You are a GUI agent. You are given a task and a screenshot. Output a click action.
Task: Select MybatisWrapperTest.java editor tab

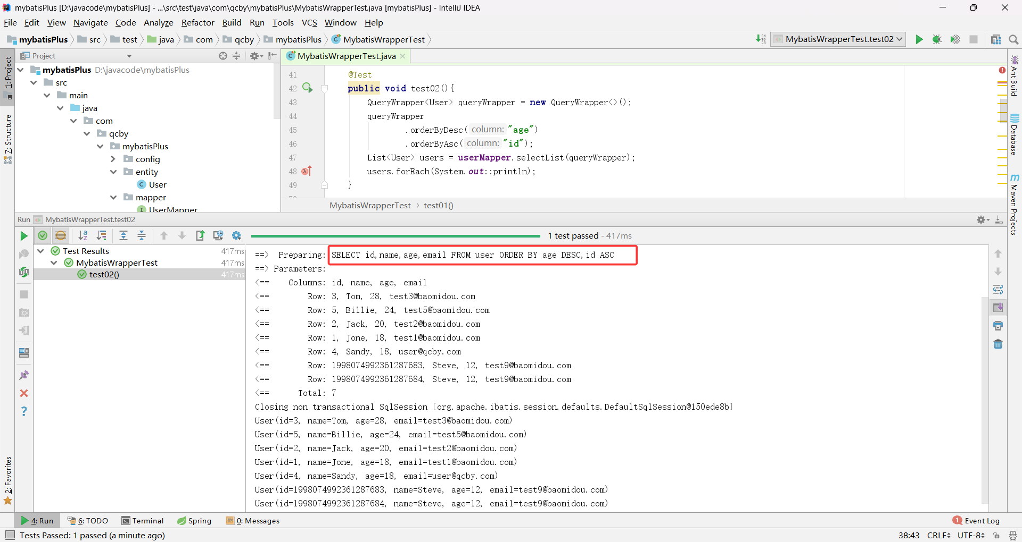[347, 56]
